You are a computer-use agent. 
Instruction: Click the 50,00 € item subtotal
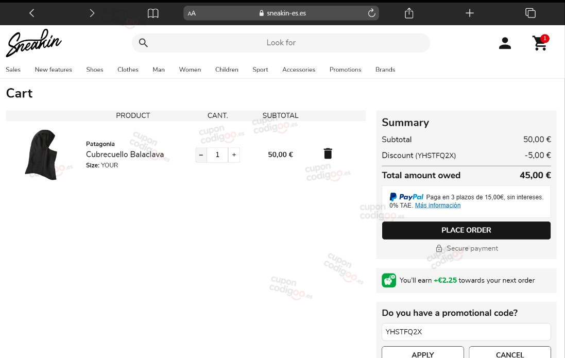tap(280, 155)
